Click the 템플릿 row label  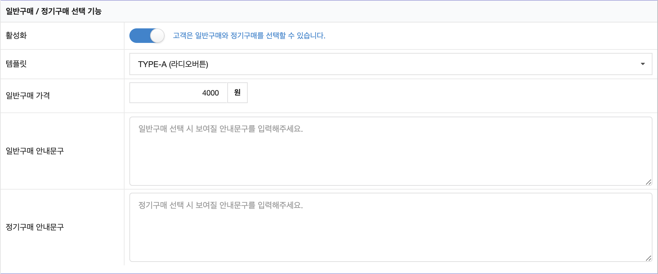[16, 64]
